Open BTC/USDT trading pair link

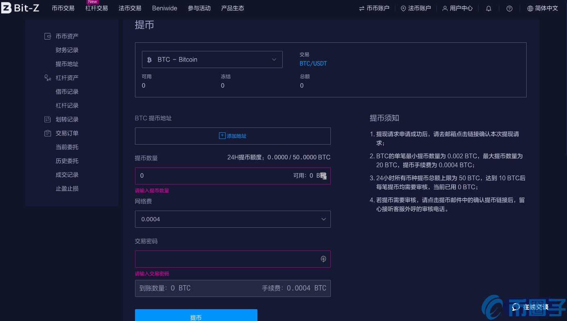[313, 64]
